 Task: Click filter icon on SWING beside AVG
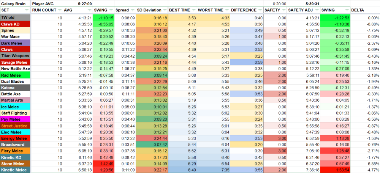coord(111,10)
